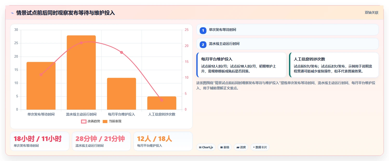Viewport: 389px width, 161px height.
Task: Select the 单次发布等待时间 orange bar
Action: (41, 86)
